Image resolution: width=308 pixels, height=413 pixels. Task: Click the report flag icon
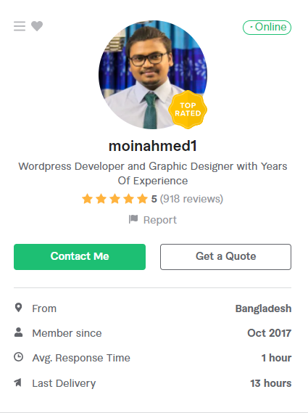tap(133, 219)
